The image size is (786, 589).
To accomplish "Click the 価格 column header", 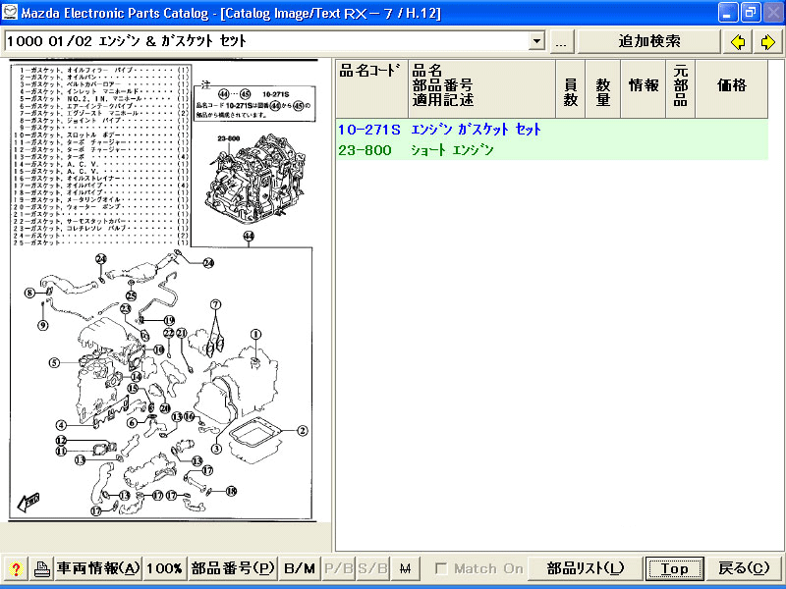I will [x=732, y=88].
